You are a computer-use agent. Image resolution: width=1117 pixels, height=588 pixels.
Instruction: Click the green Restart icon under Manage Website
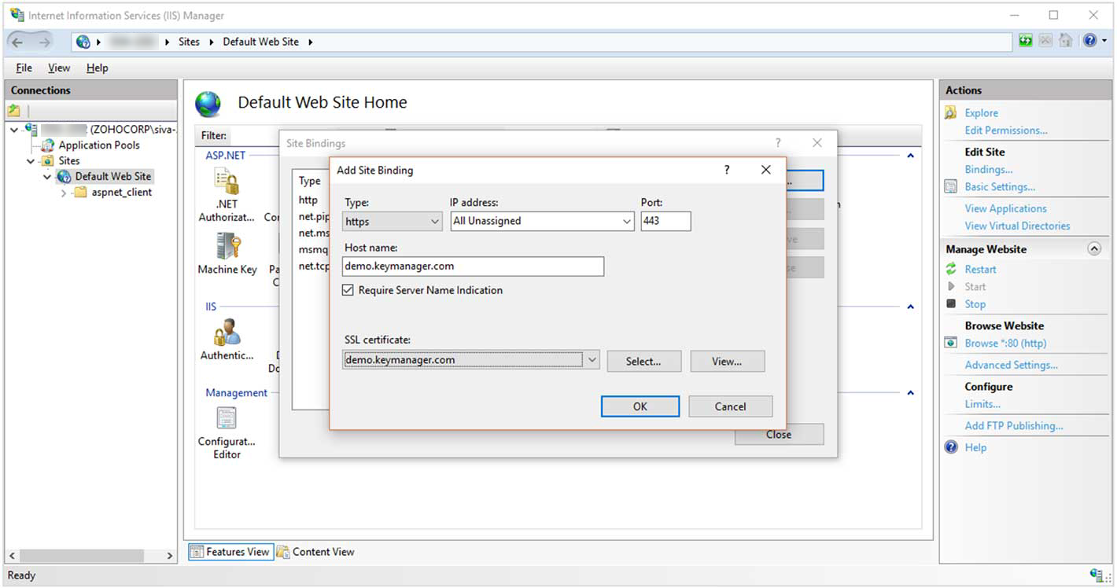pos(951,269)
